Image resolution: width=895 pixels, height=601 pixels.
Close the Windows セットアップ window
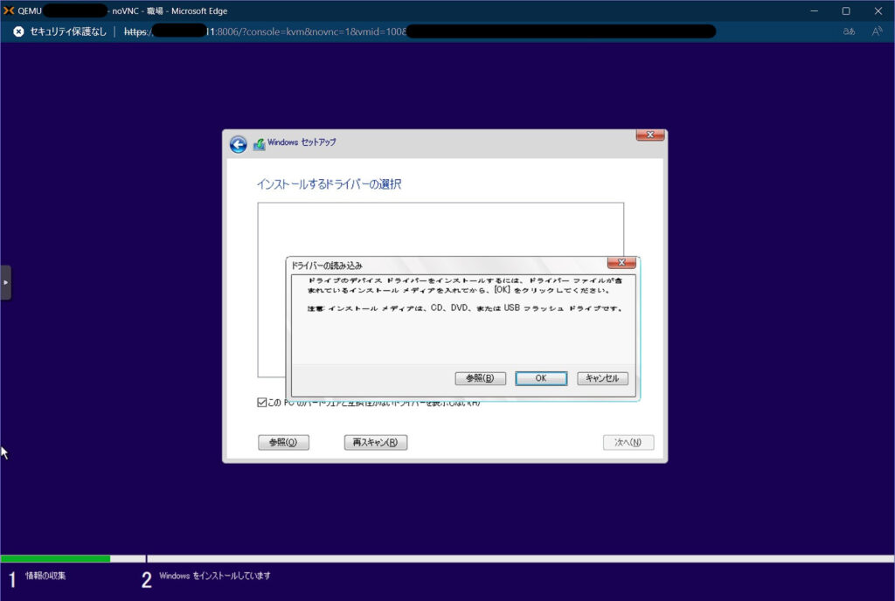coord(650,135)
